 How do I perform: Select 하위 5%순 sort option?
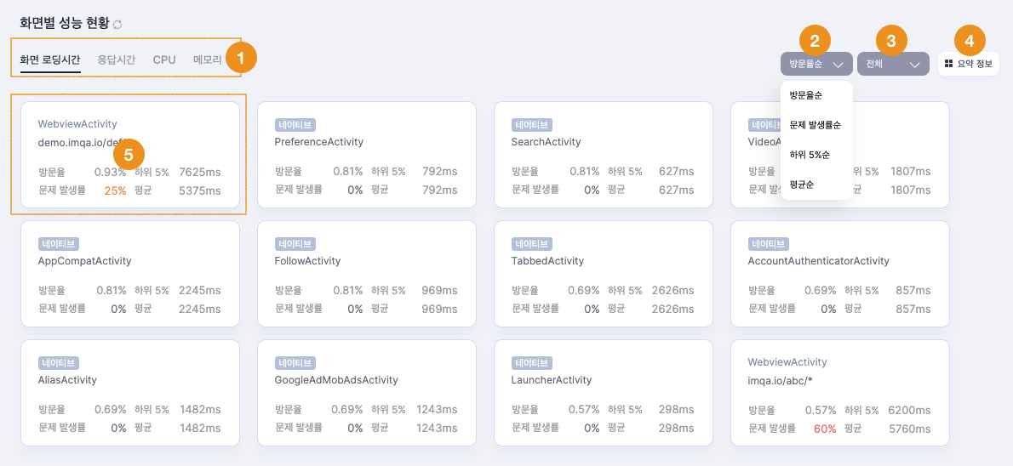[x=809, y=154]
